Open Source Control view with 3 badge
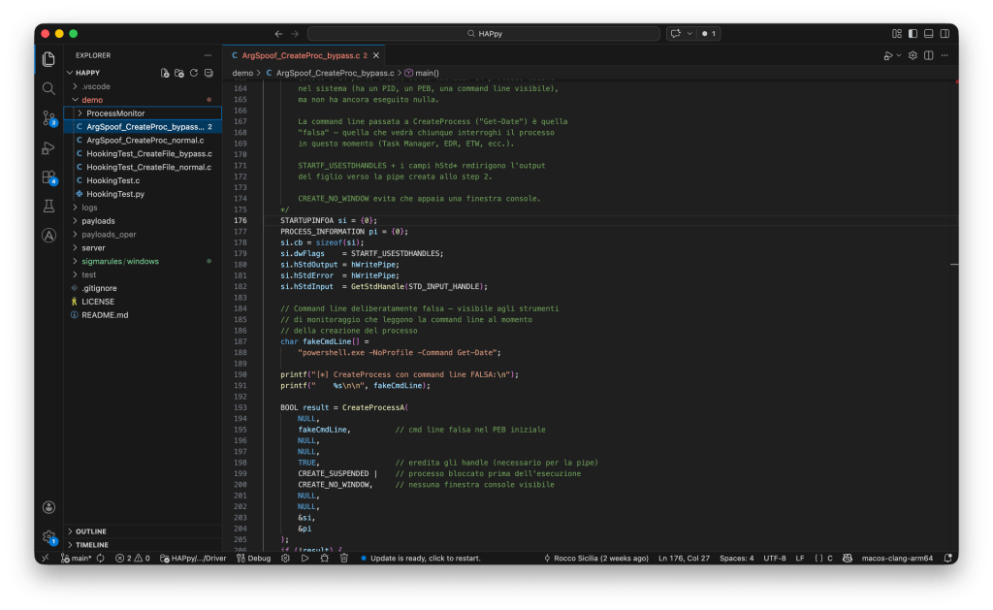Viewport: 993px width, 610px height. [x=48, y=118]
